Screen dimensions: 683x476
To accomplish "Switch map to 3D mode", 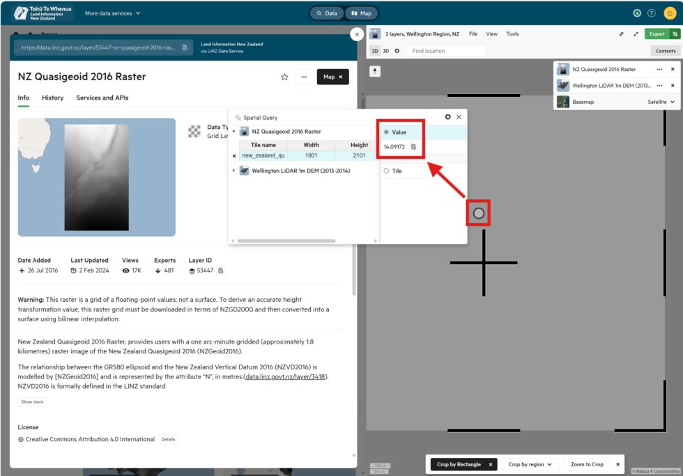I will point(385,51).
